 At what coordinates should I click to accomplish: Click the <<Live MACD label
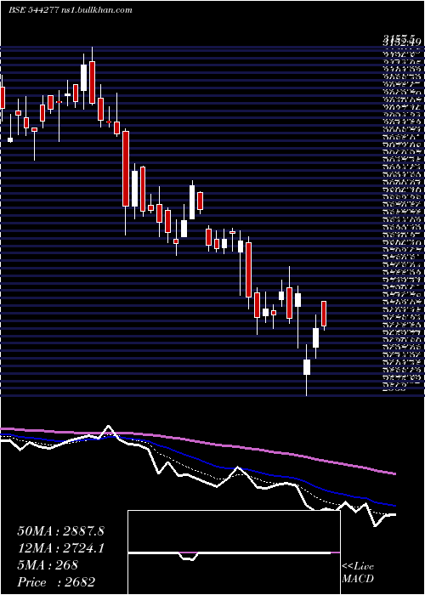click(358, 573)
